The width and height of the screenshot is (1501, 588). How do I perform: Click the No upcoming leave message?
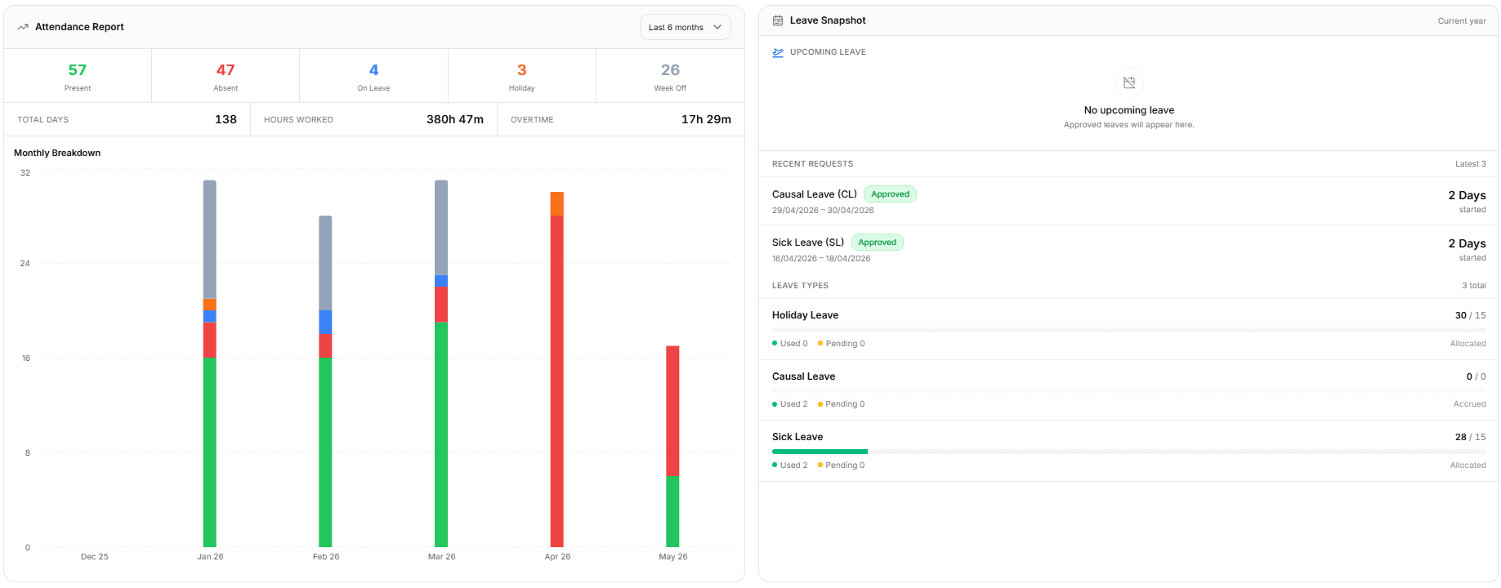pyautogui.click(x=1128, y=110)
